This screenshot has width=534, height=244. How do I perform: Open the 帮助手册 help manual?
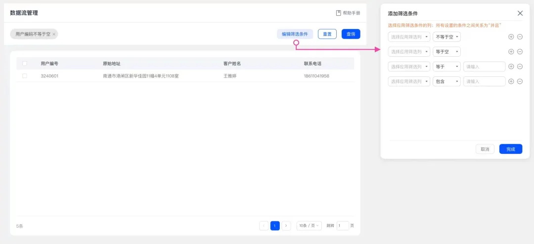tap(348, 13)
